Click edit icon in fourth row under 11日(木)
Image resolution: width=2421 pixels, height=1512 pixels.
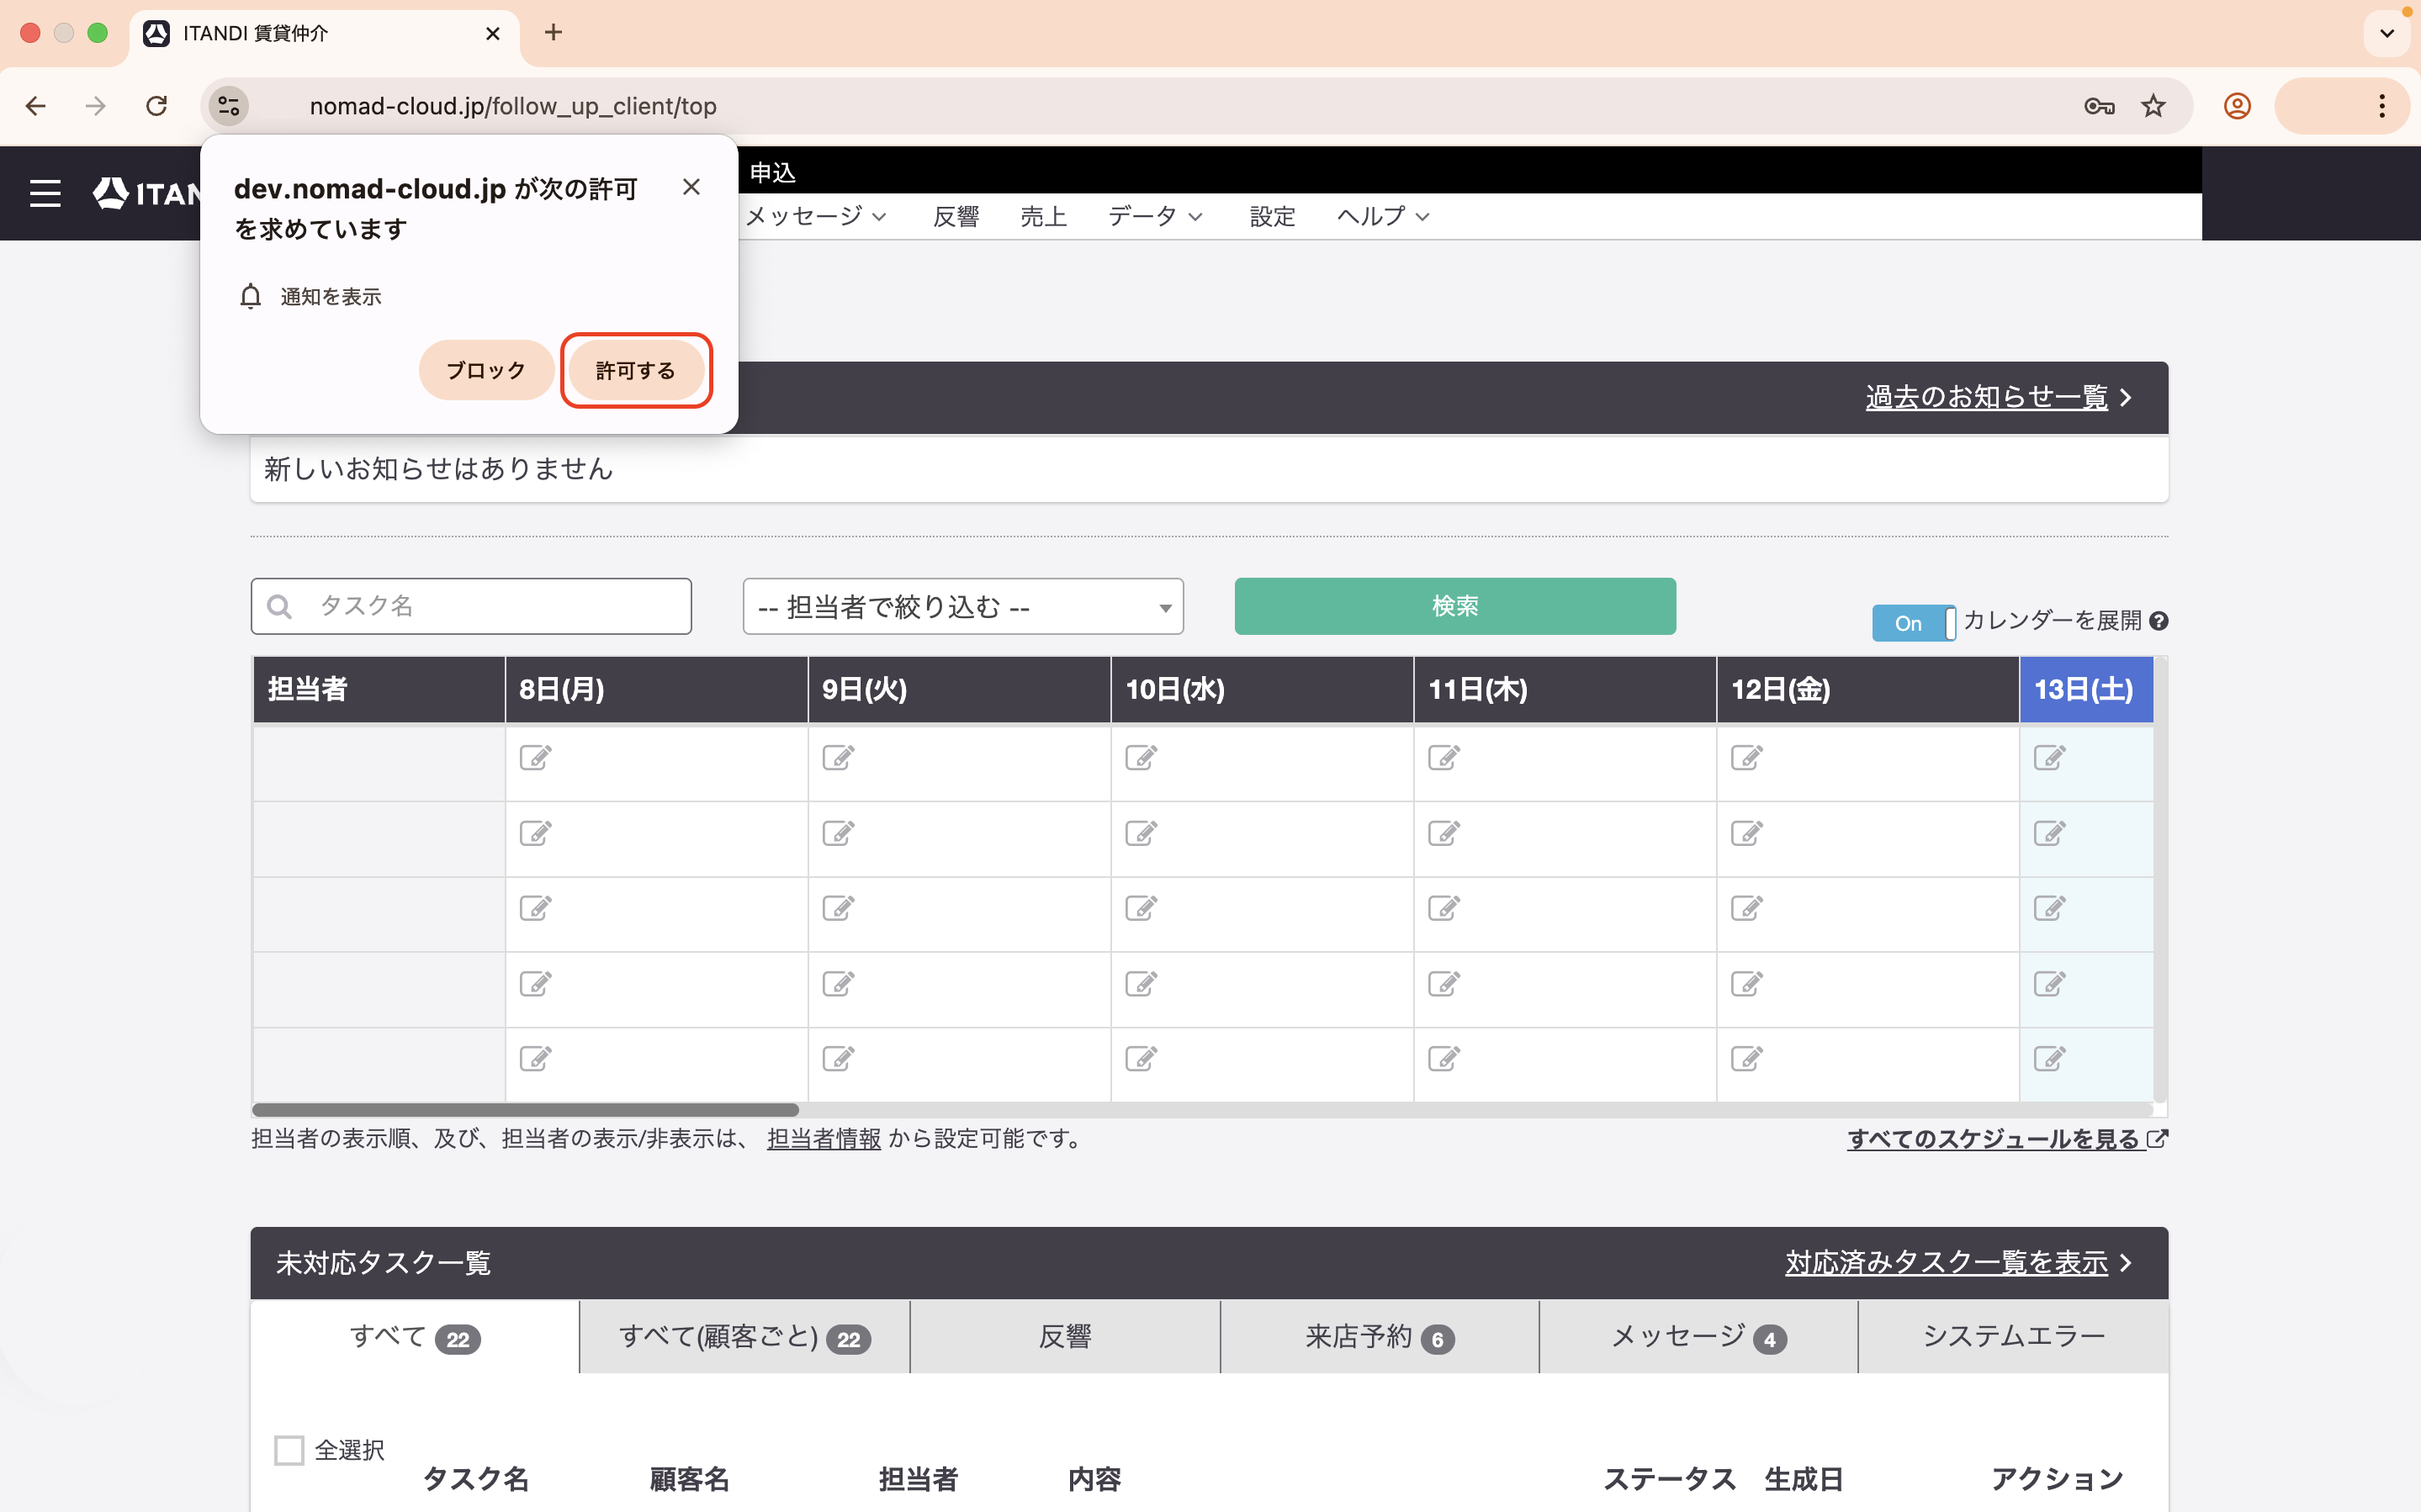(x=1444, y=983)
